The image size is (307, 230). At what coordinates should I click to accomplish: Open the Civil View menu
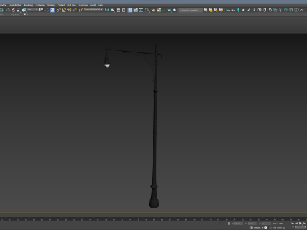tap(72, 5)
